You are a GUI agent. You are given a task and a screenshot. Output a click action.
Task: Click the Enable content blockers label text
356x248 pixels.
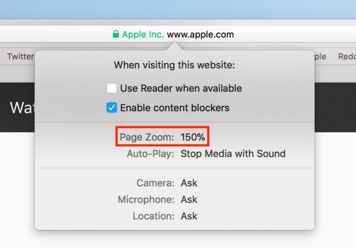click(174, 108)
